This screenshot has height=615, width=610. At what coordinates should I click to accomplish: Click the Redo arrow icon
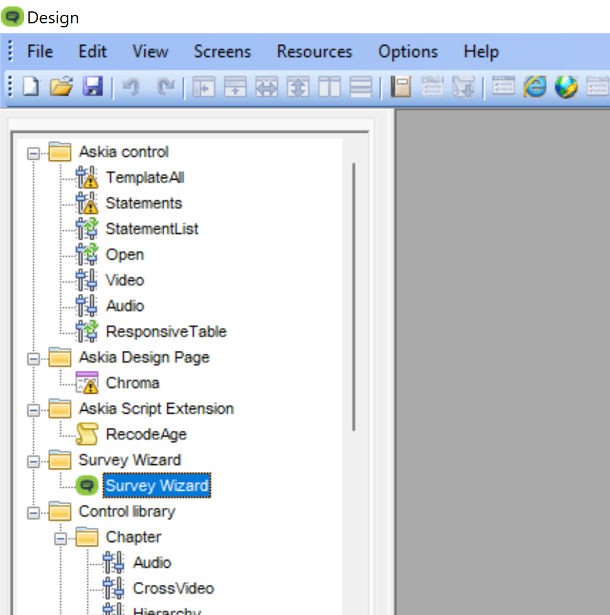(x=165, y=87)
